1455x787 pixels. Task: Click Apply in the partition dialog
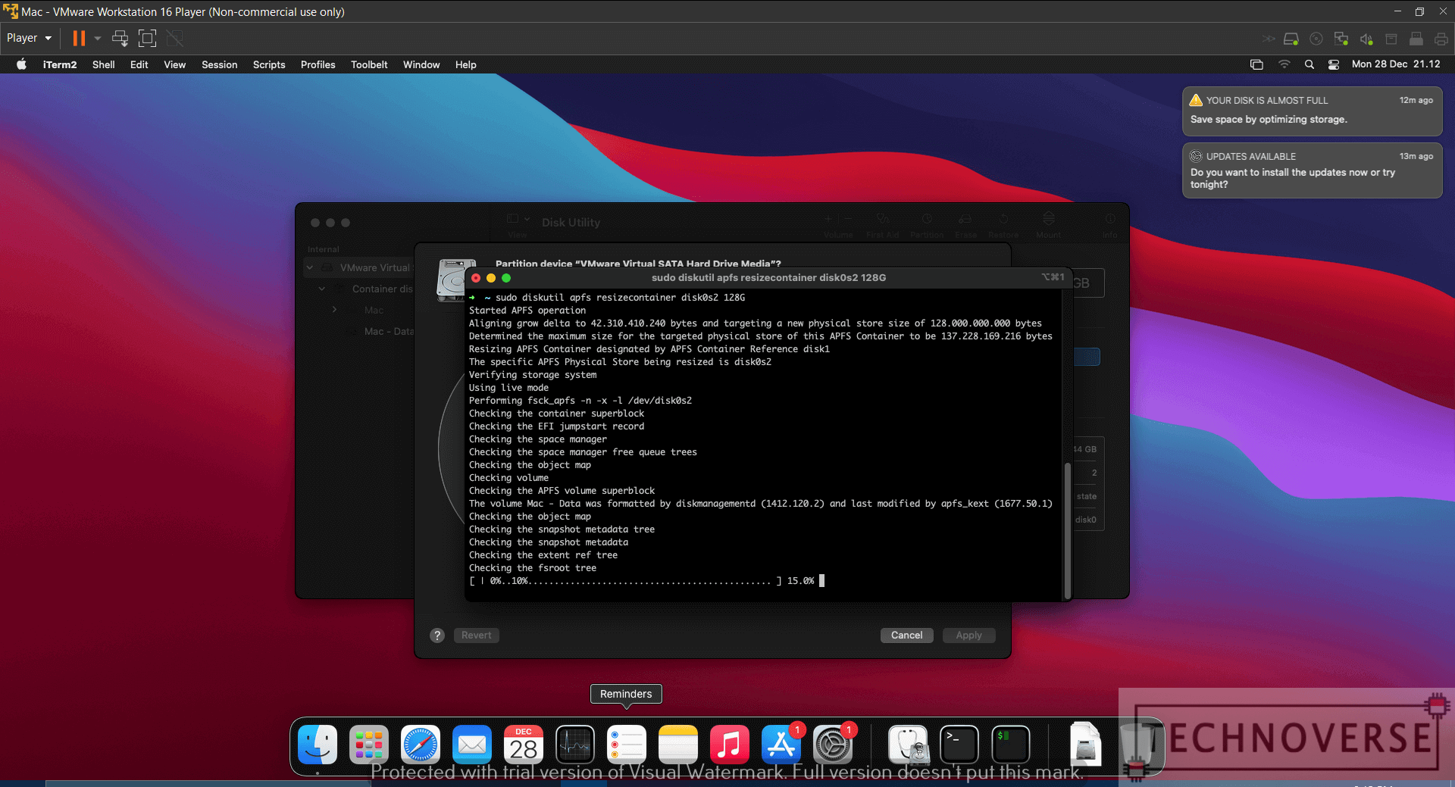point(968,636)
